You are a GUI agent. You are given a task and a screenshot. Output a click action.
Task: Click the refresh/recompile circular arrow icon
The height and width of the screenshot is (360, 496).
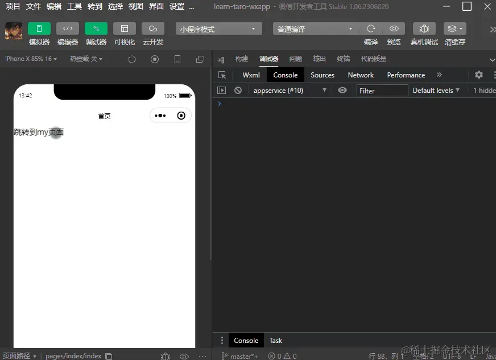click(x=131, y=59)
